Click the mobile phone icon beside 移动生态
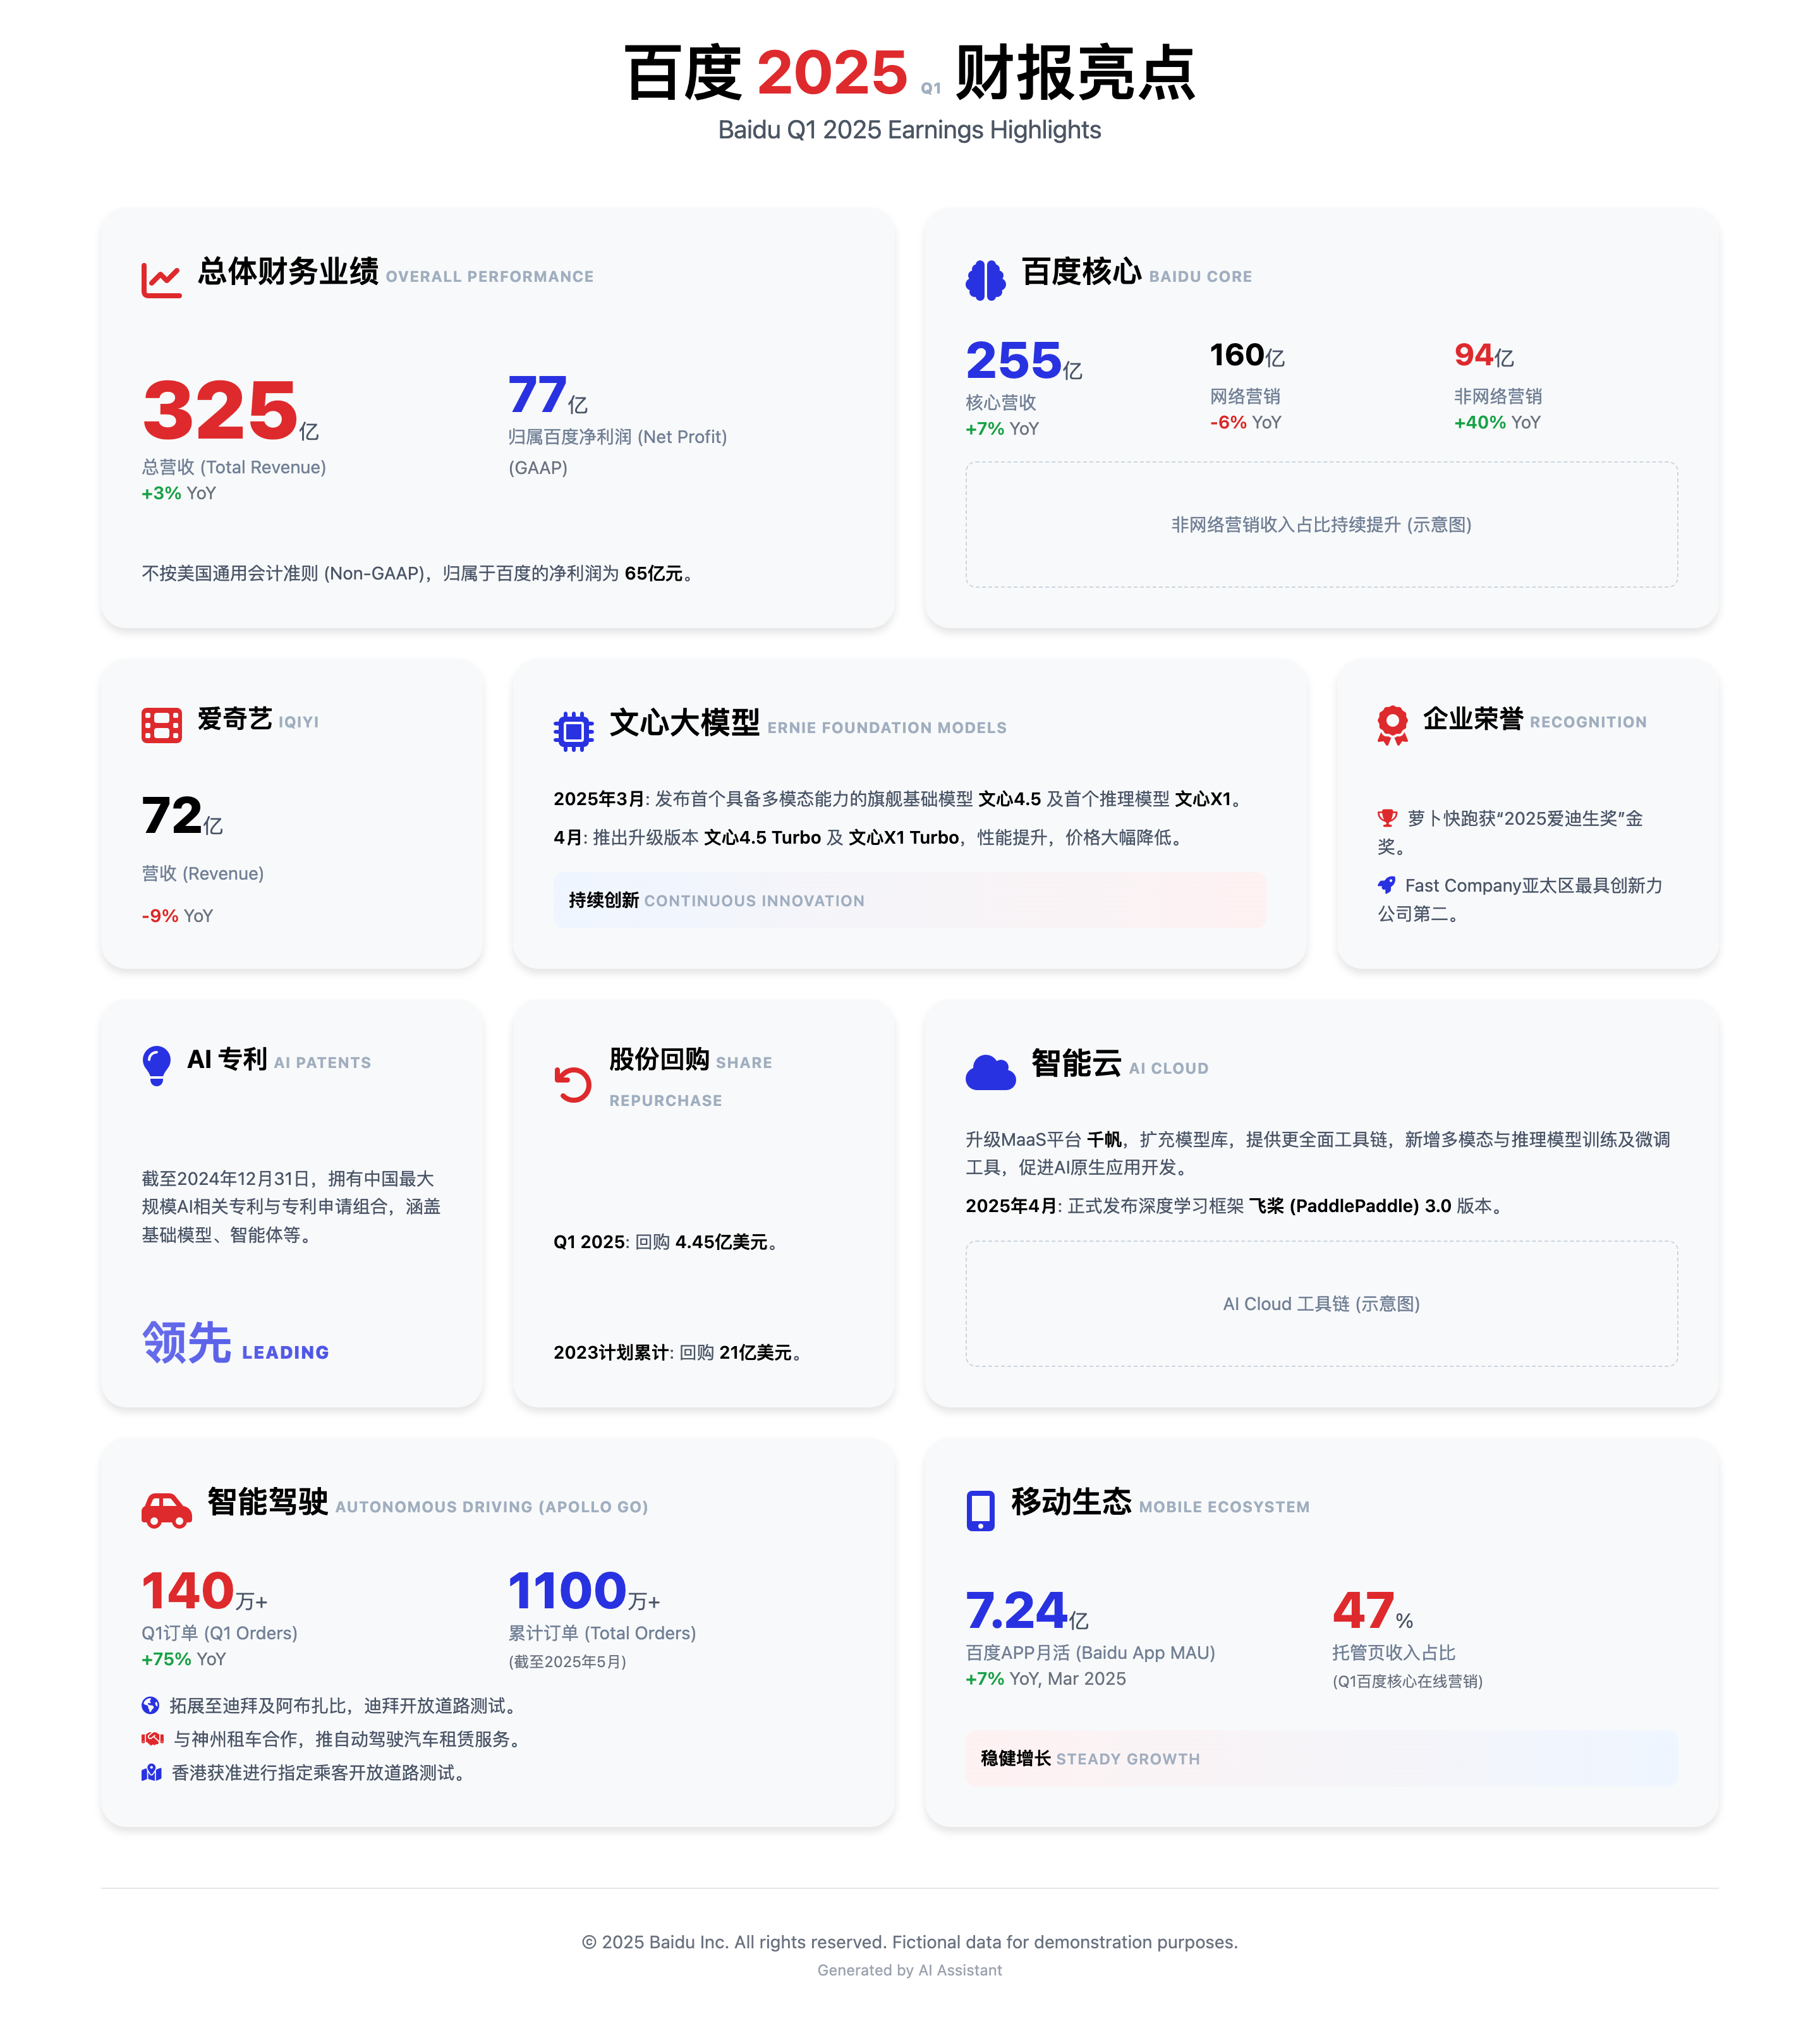 [980, 1510]
